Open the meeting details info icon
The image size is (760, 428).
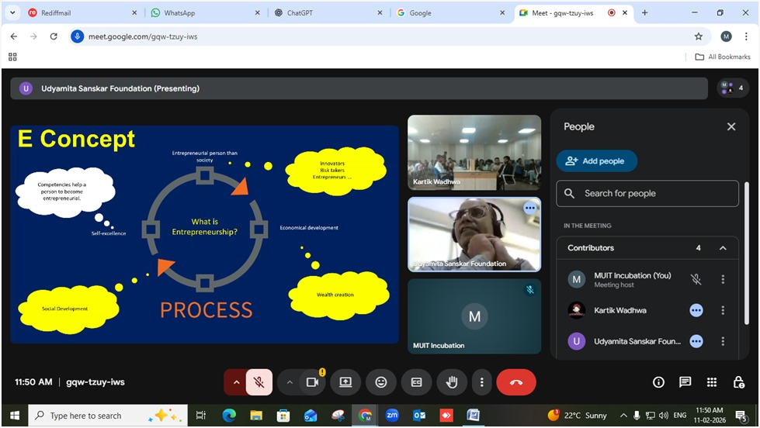tap(658, 382)
